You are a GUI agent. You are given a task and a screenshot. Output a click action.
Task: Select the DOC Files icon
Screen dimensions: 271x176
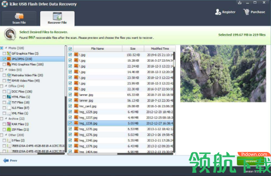click(x=9, y=92)
